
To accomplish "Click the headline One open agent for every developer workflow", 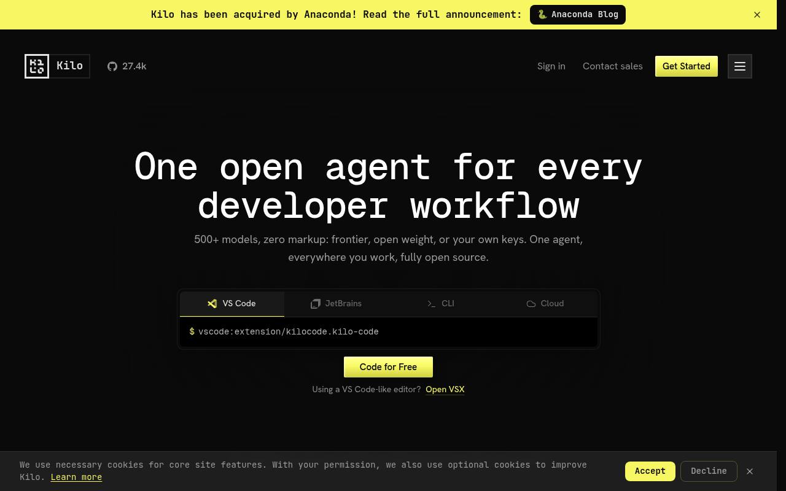I will pos(388,186).
